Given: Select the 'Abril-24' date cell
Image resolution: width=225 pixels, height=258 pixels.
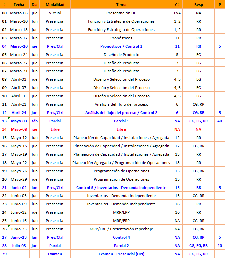Looking at the screenshot, I should 19,113.
